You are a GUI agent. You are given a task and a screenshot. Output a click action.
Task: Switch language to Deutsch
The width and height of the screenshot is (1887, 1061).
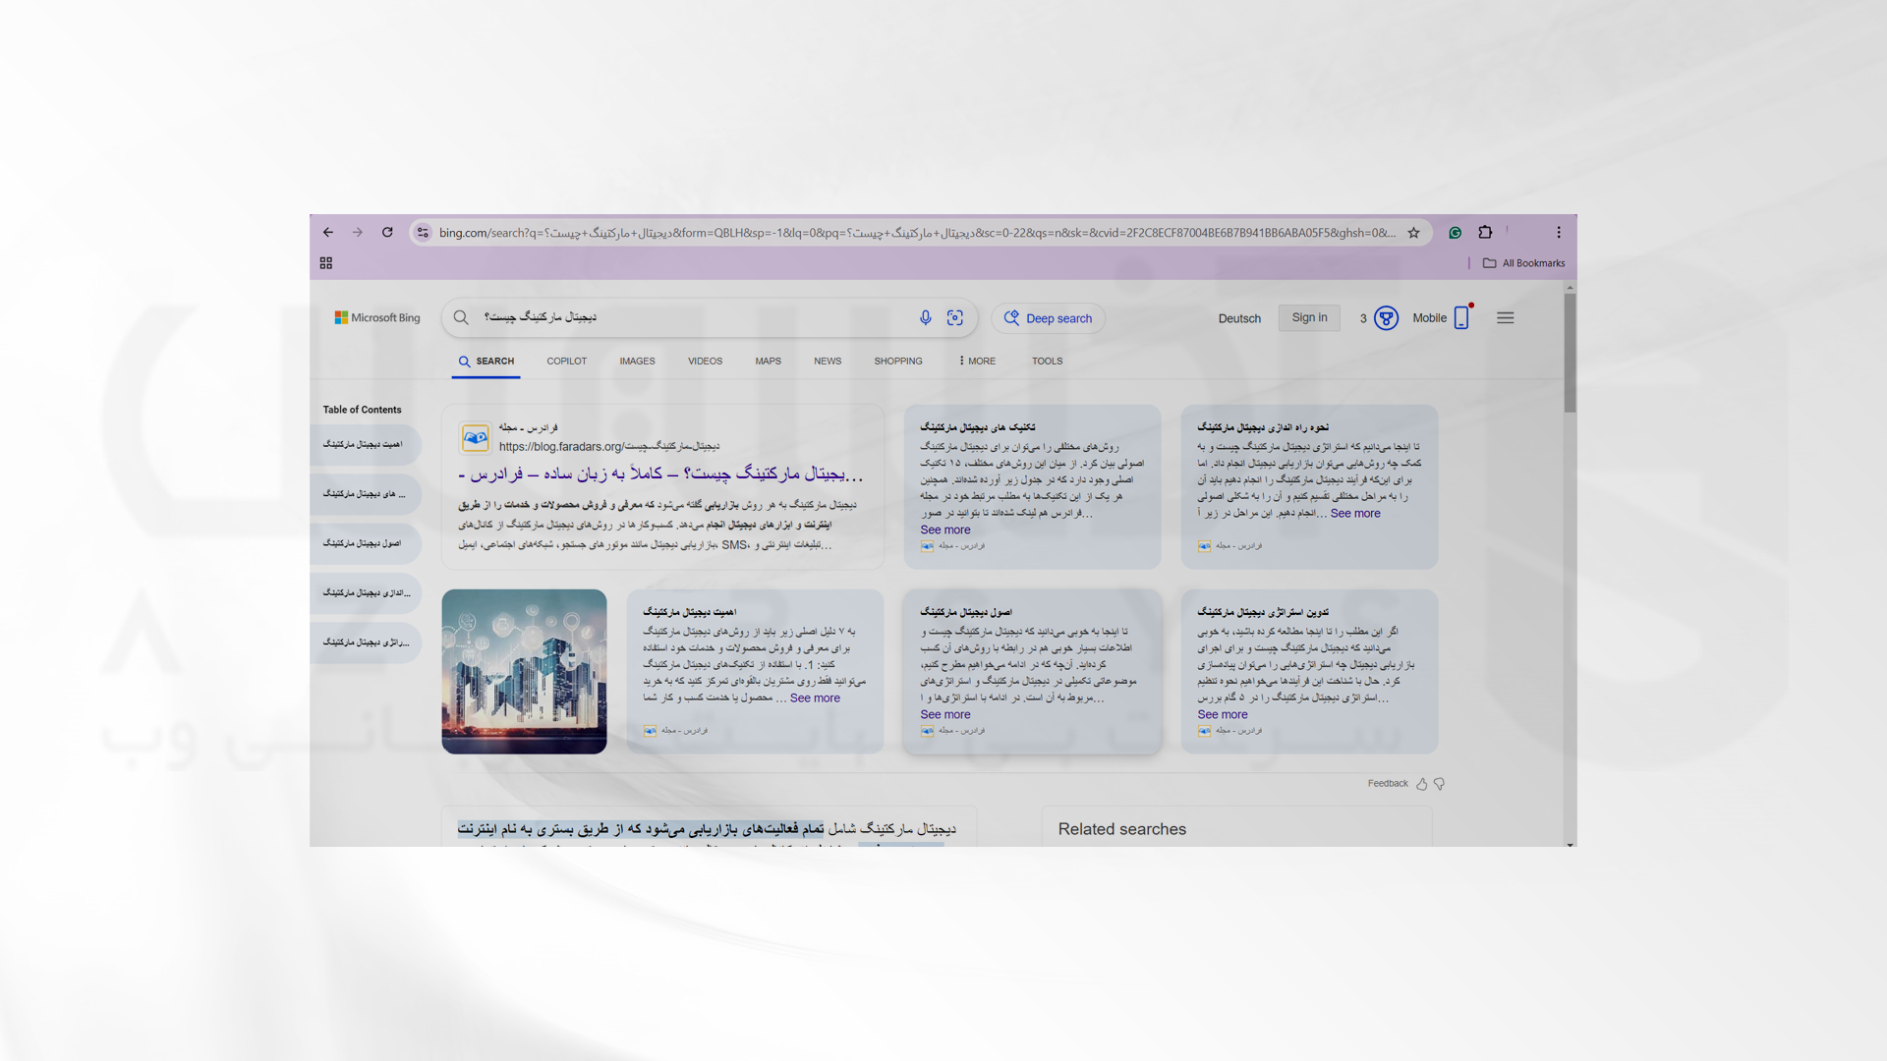[x=1239, y=318]
